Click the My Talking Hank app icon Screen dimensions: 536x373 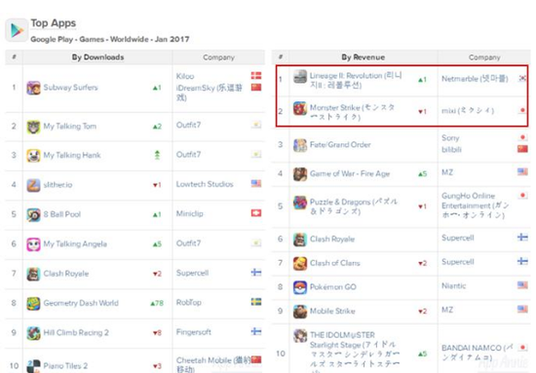pyautogui.click(x=33, y=156)
